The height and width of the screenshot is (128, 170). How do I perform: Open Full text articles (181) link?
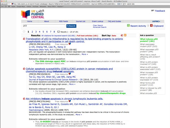pyautogui.click(x=87, y=36)
